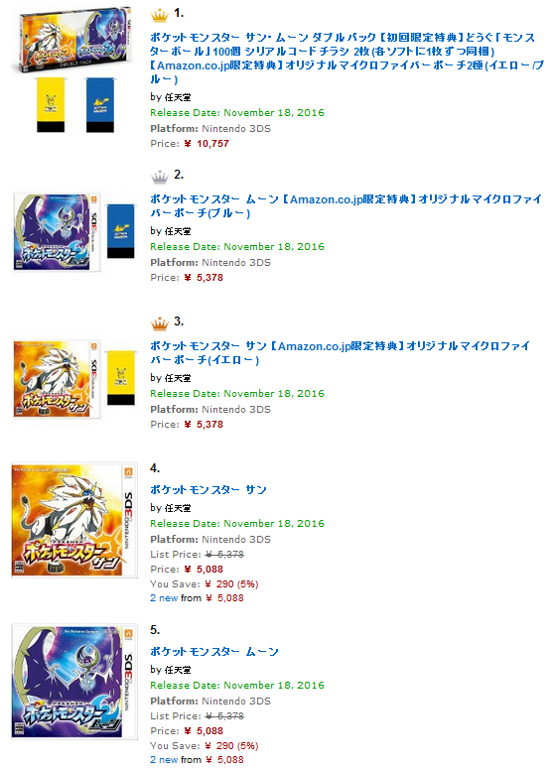Click the gold crown icon for rank 1
The image size is (553, 769).
pos(159,15)
